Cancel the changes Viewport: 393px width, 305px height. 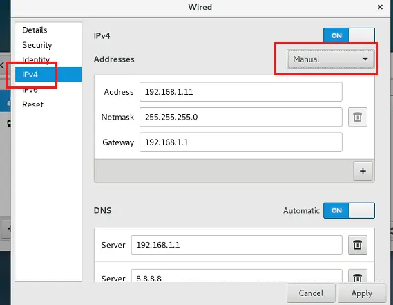311,293
